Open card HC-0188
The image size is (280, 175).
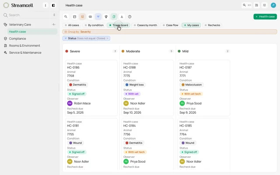[147, 88]
